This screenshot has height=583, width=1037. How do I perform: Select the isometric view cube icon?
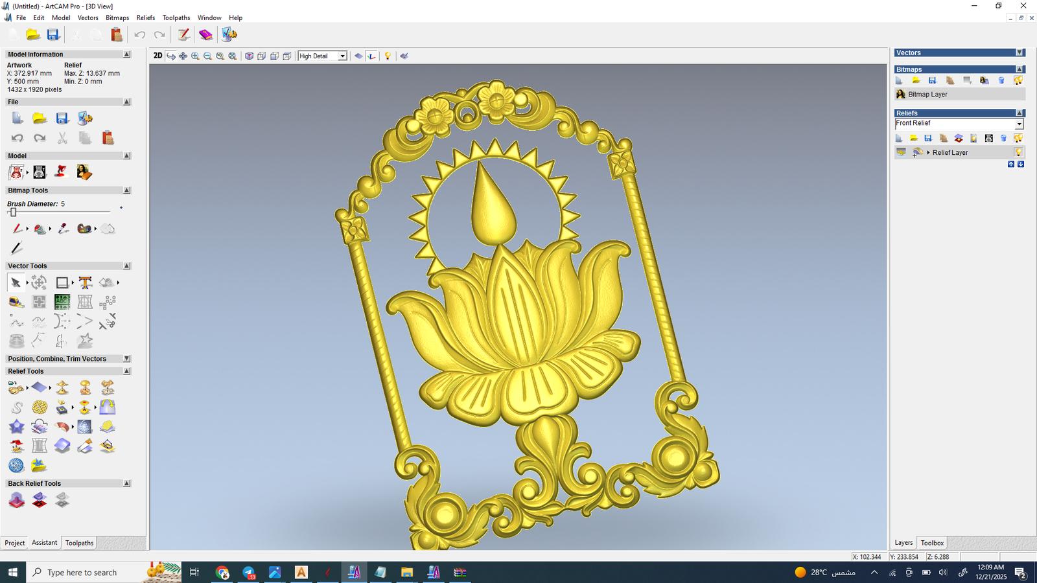249,56
